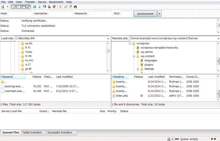220x141 pixels.
Task: Open the Site Manager icon
Action: click(x=3, y=7)
